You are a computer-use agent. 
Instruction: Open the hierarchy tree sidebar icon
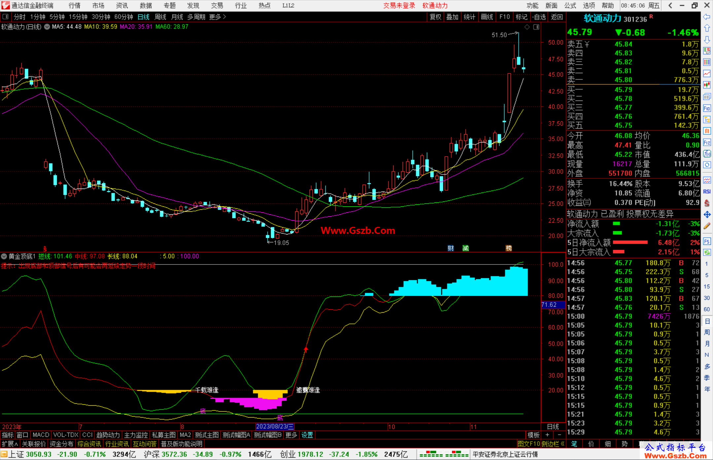pos(707,119)
